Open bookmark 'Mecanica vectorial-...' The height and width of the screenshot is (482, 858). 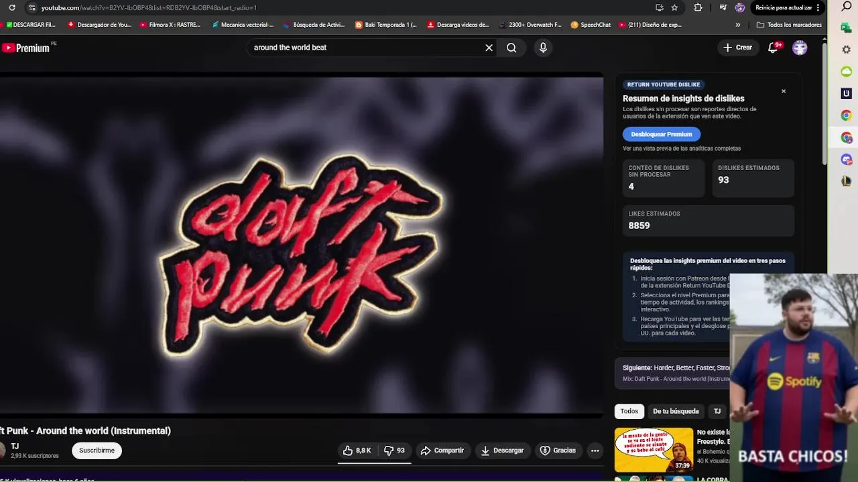click(243, 25)
